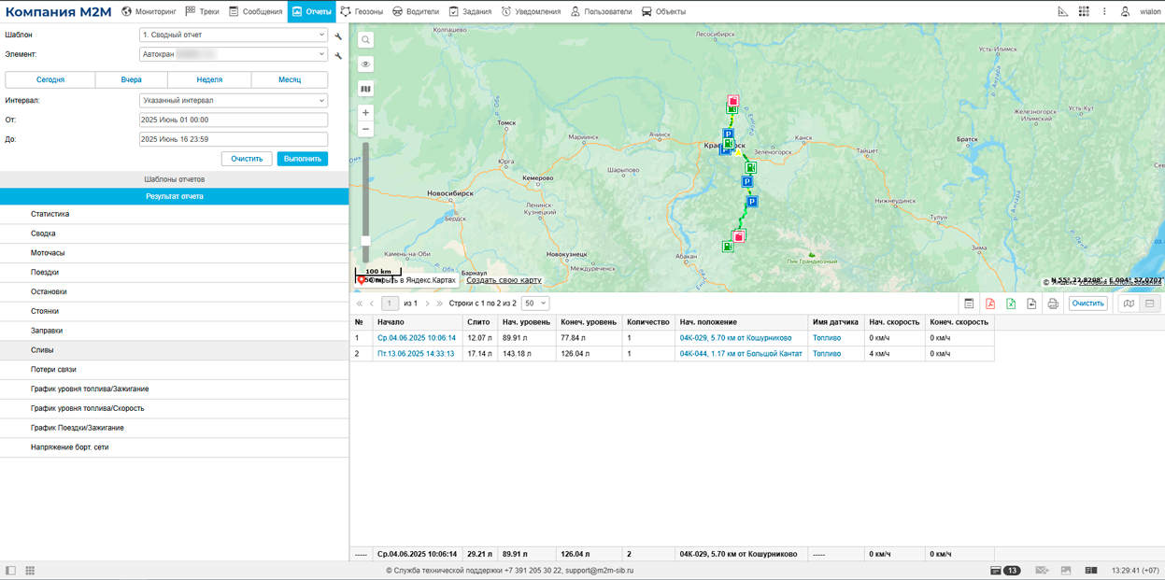Click the От start date field
This screenshot has width=1165, height=580.
234,120
